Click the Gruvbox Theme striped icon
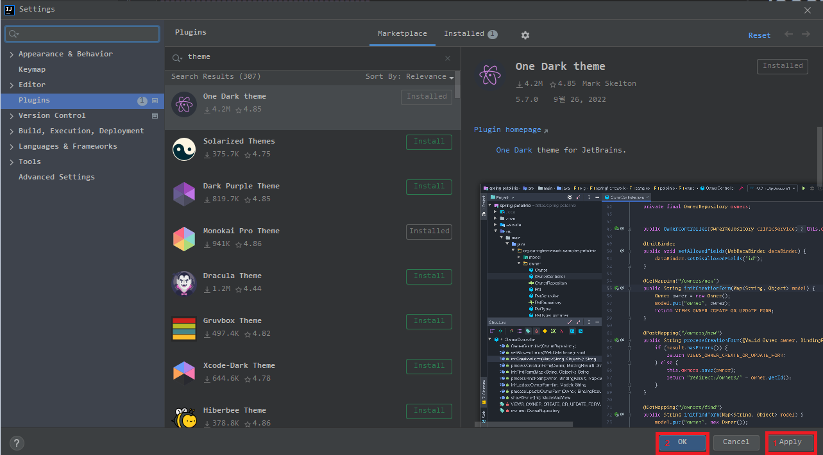 click(x=184, y=328)
